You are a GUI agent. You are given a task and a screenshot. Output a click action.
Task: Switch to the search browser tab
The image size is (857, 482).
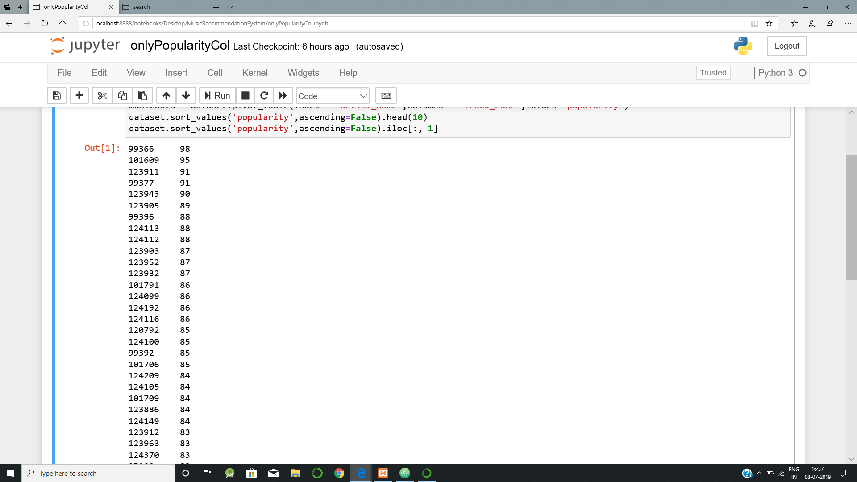coord(163,7)
